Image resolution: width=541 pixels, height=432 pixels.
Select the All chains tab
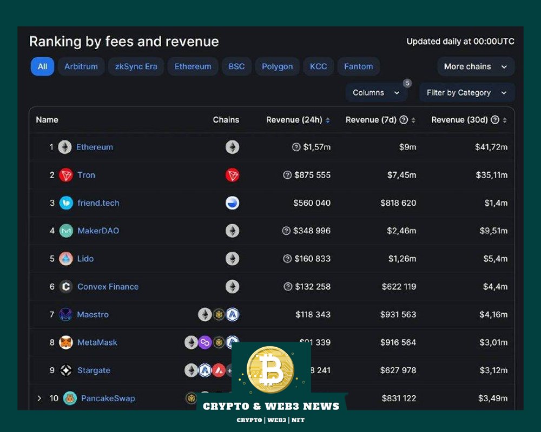click(42, 66)
